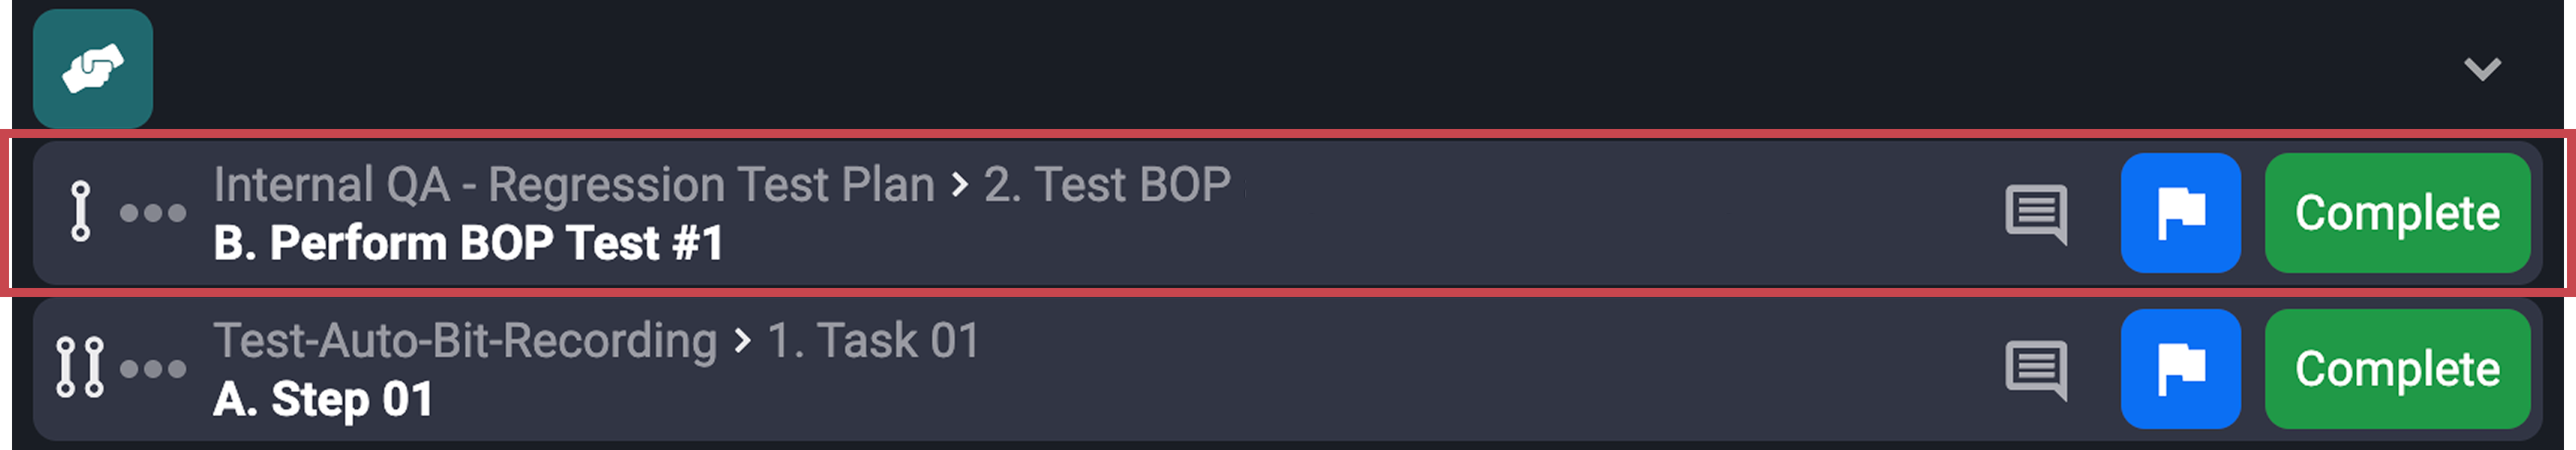The image size is (2576, 450).
Task: Go to the 1. Task 01 breadcrumb
Action: tap(873, 341)
